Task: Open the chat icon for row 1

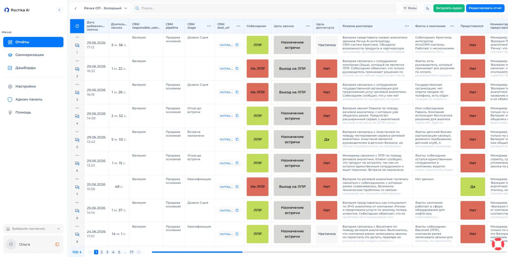Action: coord(77,45)
